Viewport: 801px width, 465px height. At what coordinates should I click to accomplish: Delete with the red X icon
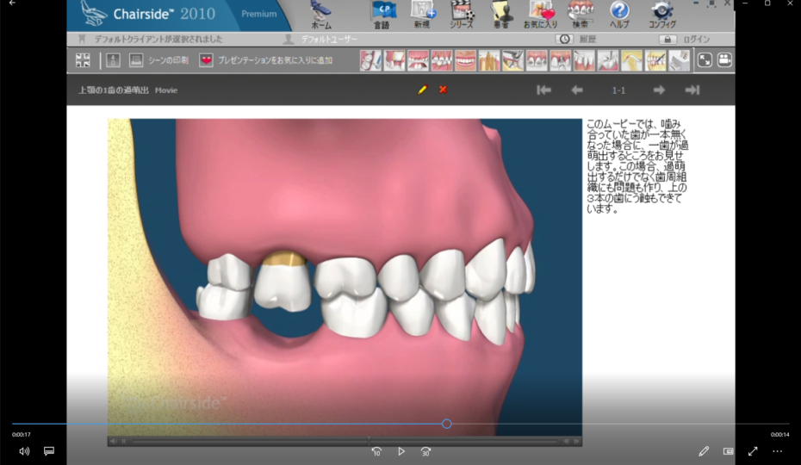point(443,90)
